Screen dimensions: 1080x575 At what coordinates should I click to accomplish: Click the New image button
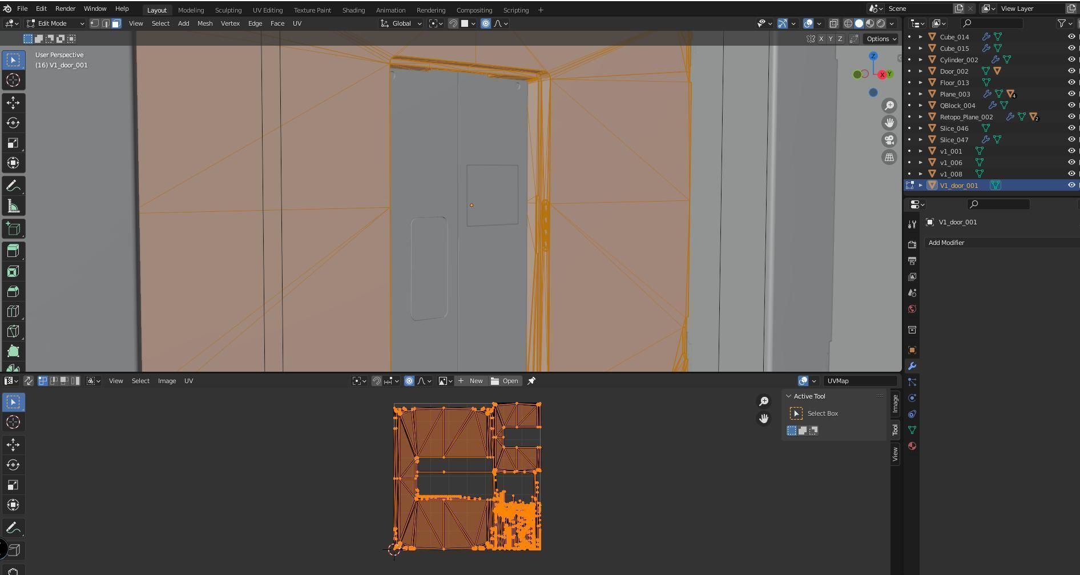tap(470, 381)
